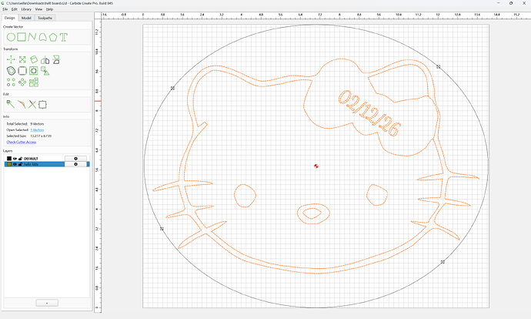Switch to the Model tab
This screenshot has height=319, width=531.
tap(26, 18)
